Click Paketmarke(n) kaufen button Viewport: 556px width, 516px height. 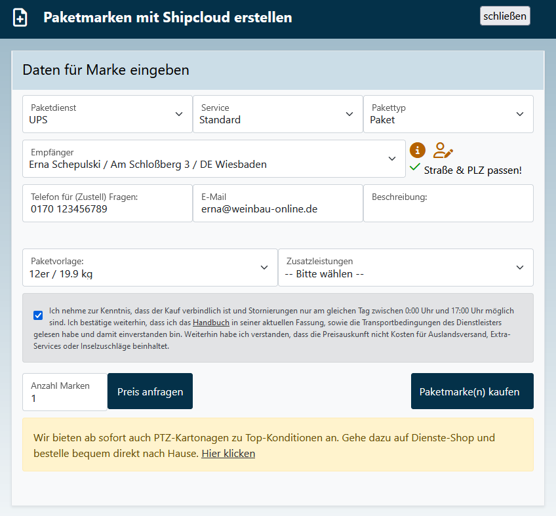(472, 391)
